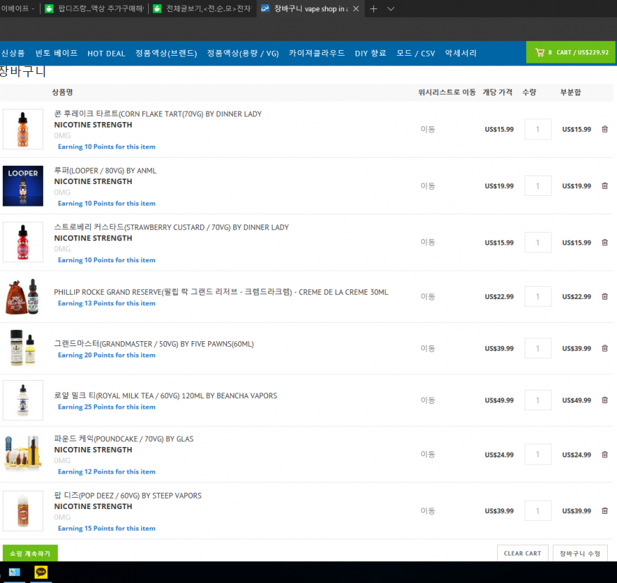Viewport: 617px width, 583px height.
Task: Move Royal Milk Tea to wishlist
Action: tap(428, 400)
